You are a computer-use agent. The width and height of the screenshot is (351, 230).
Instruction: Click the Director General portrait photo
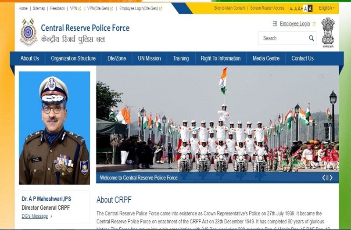(54, 128)
